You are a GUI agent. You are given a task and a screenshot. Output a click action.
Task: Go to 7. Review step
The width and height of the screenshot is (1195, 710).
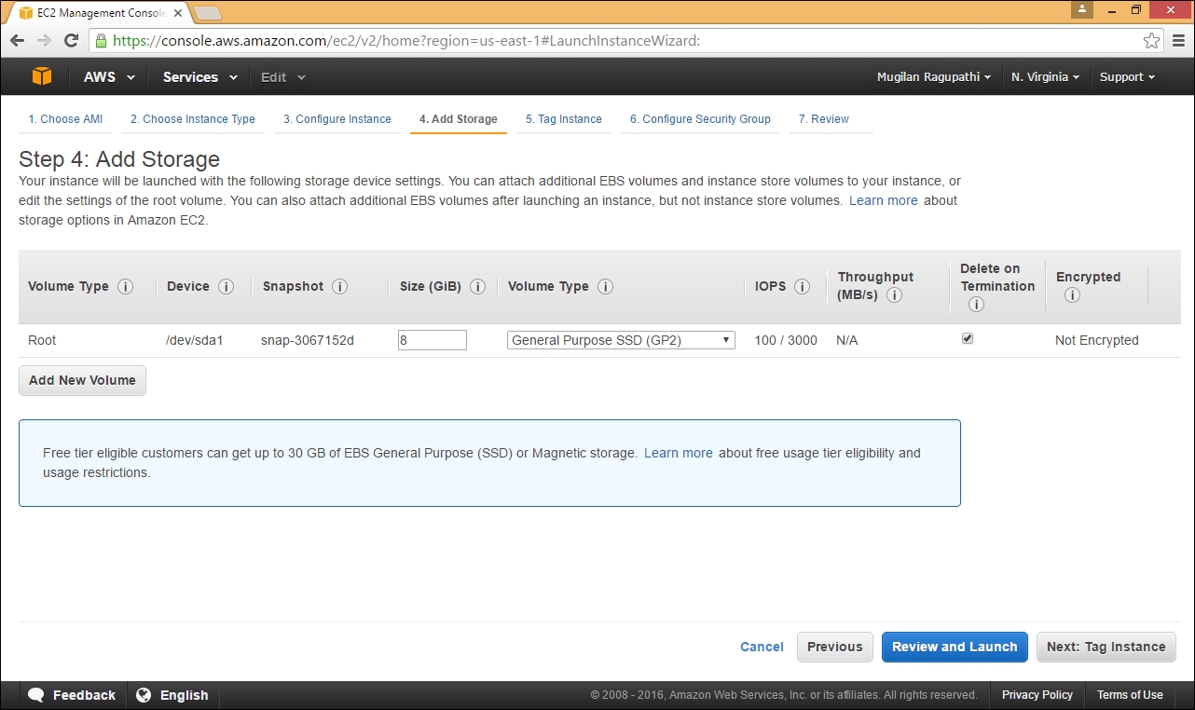[x=824, y=119]
